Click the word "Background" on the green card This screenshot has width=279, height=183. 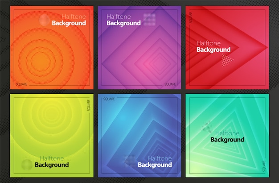pyautogui.click(x=227, y=140)
